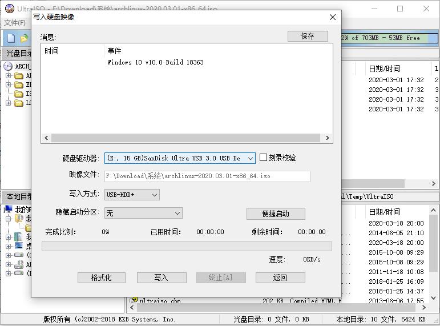Click the write progress bar

tap(187, 246)
